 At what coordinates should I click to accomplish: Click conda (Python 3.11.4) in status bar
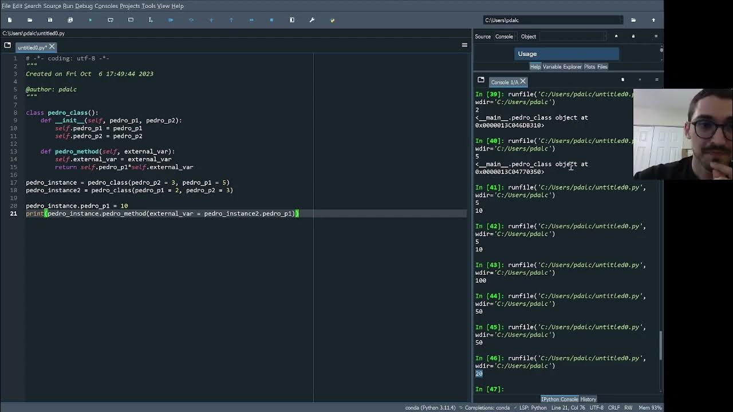431,407
